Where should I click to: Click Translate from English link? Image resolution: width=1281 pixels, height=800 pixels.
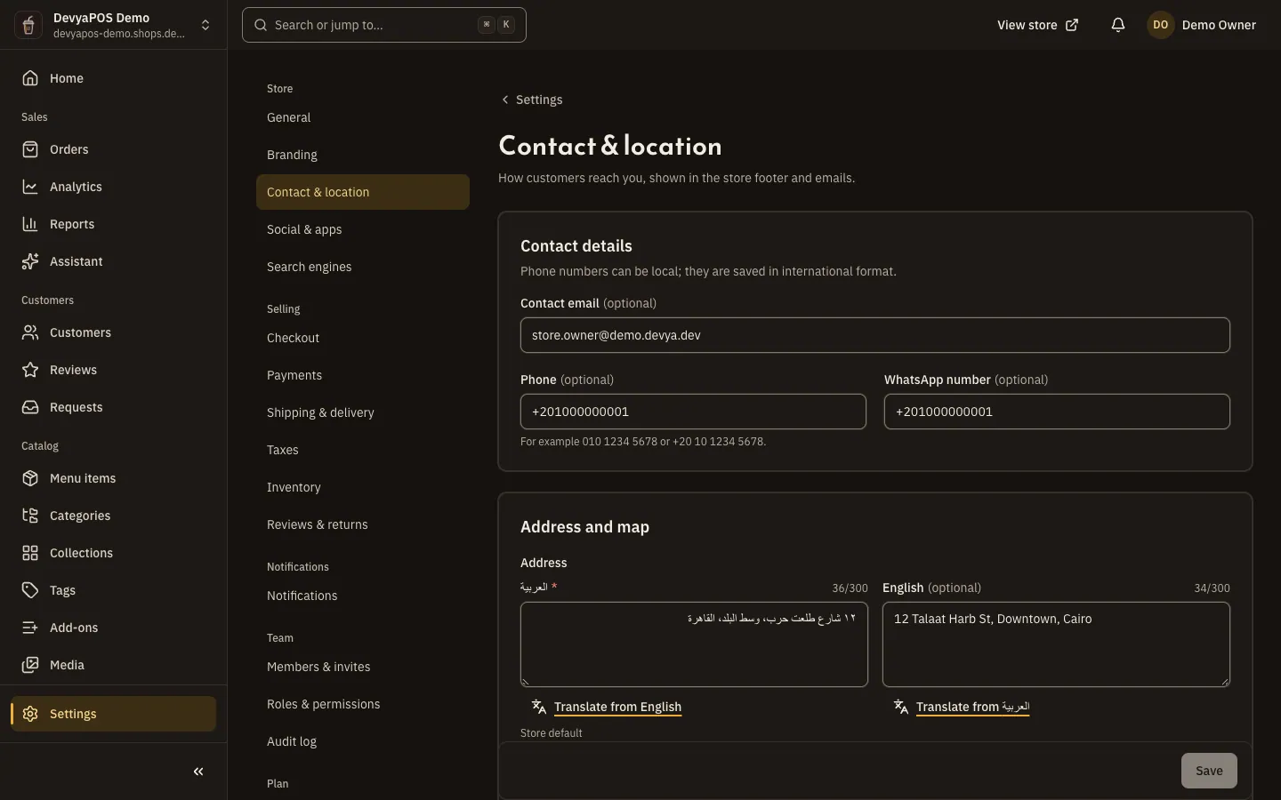(x=617, y=707)
